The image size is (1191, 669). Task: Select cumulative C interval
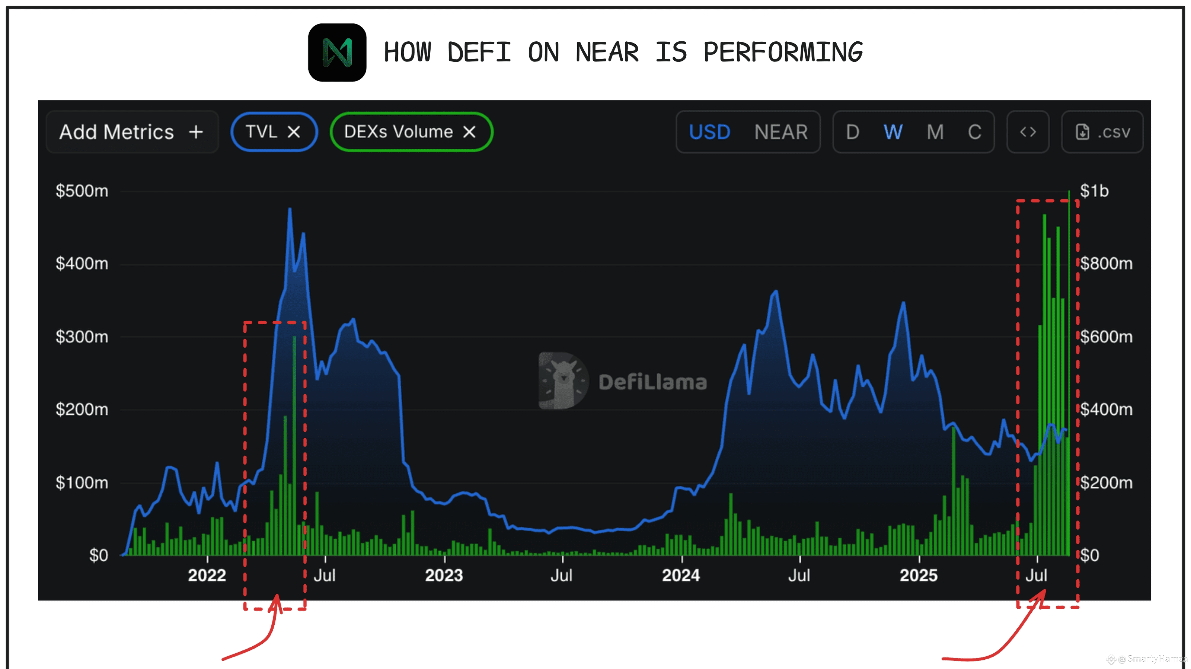click(x=975, y=132)
